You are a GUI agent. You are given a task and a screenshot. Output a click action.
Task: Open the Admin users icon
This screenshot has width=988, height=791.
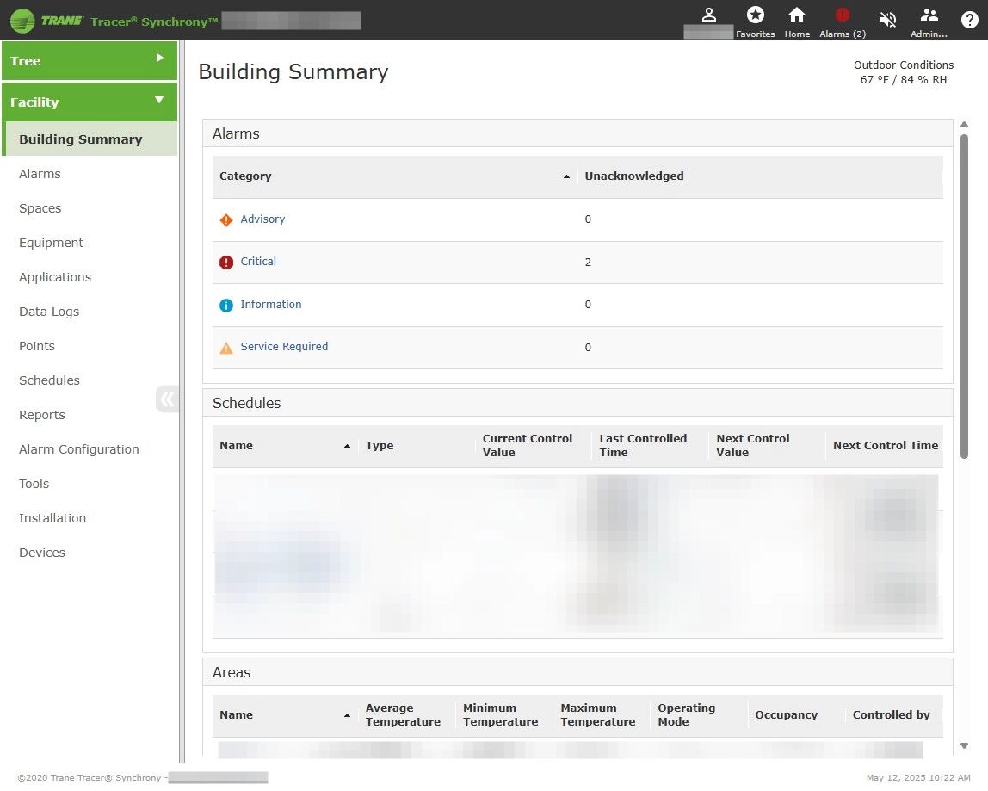point(929,15)
